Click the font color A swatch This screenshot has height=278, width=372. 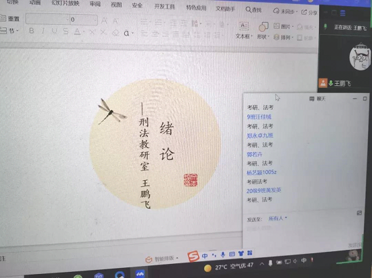77,31
